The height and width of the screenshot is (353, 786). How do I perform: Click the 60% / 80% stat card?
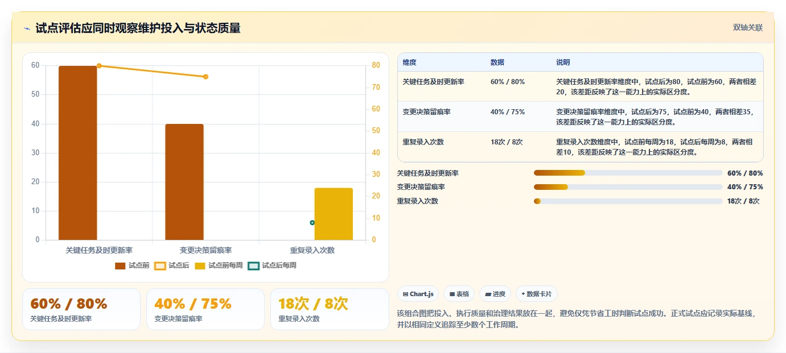tap(81, 309)
